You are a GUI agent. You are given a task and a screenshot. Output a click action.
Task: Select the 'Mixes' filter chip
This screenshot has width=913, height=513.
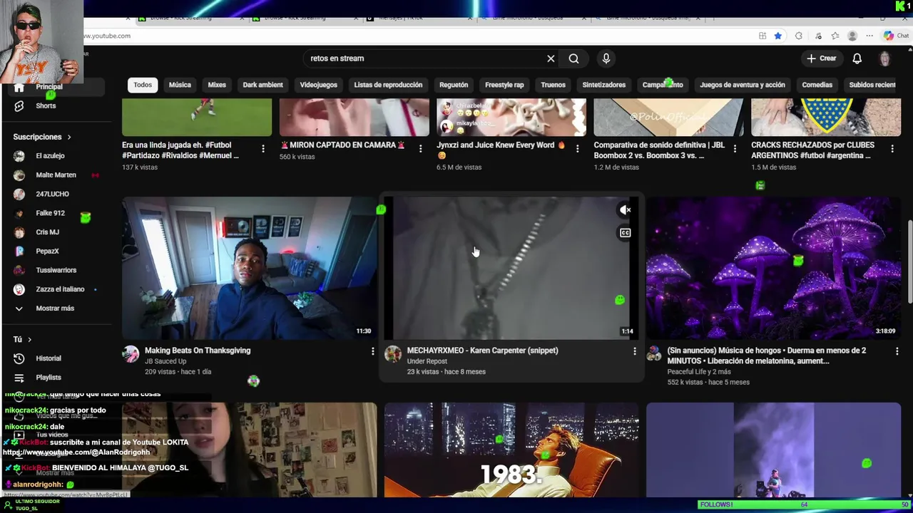click(217, 85)
